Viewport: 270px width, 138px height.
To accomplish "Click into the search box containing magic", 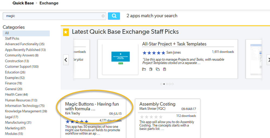I will click(x=54, y=16).
